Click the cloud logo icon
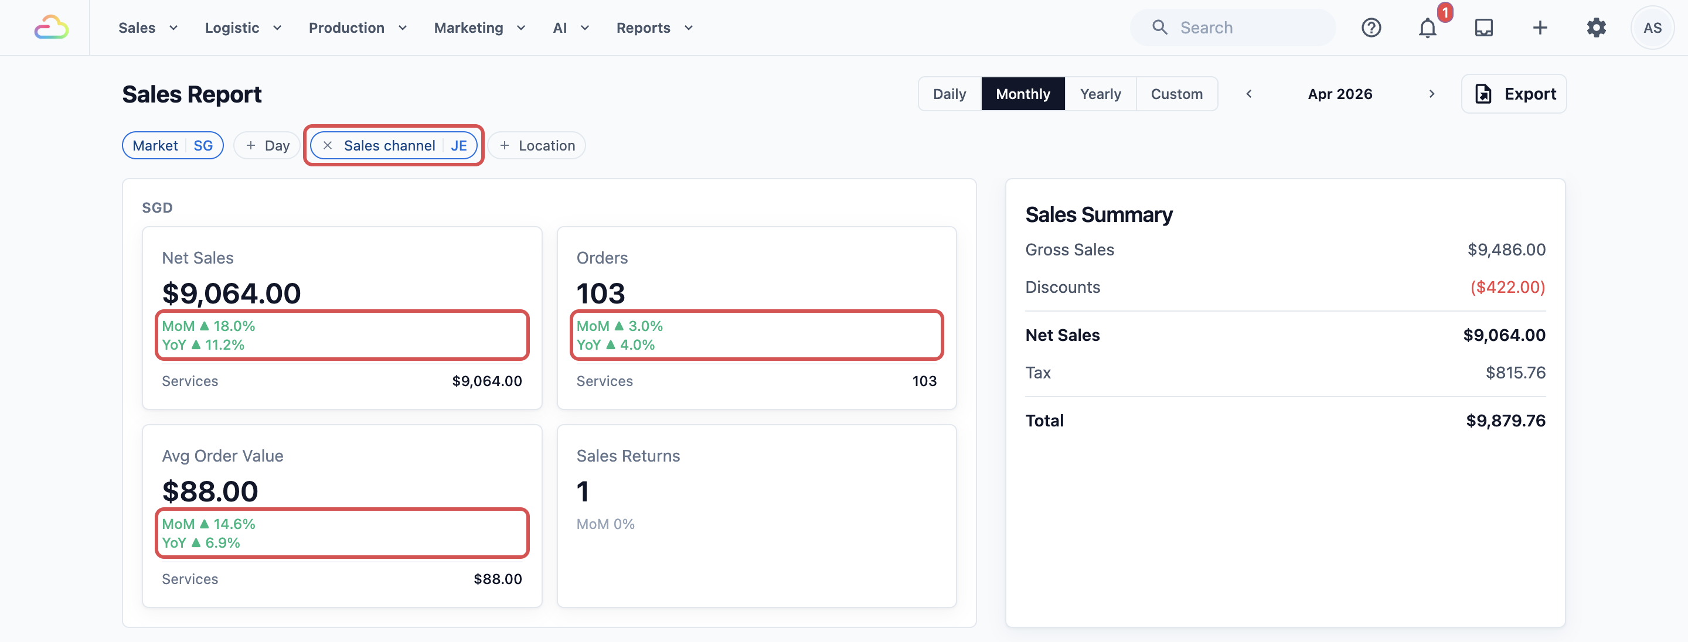This screenshot has height=642, width=1688. (51, 28)
